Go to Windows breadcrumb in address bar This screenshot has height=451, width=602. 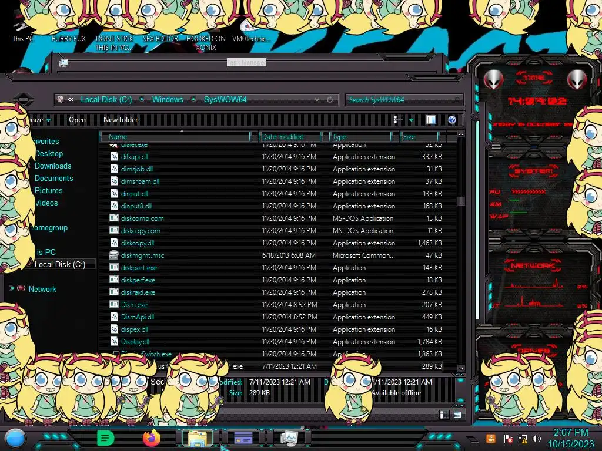click(168, 99)
